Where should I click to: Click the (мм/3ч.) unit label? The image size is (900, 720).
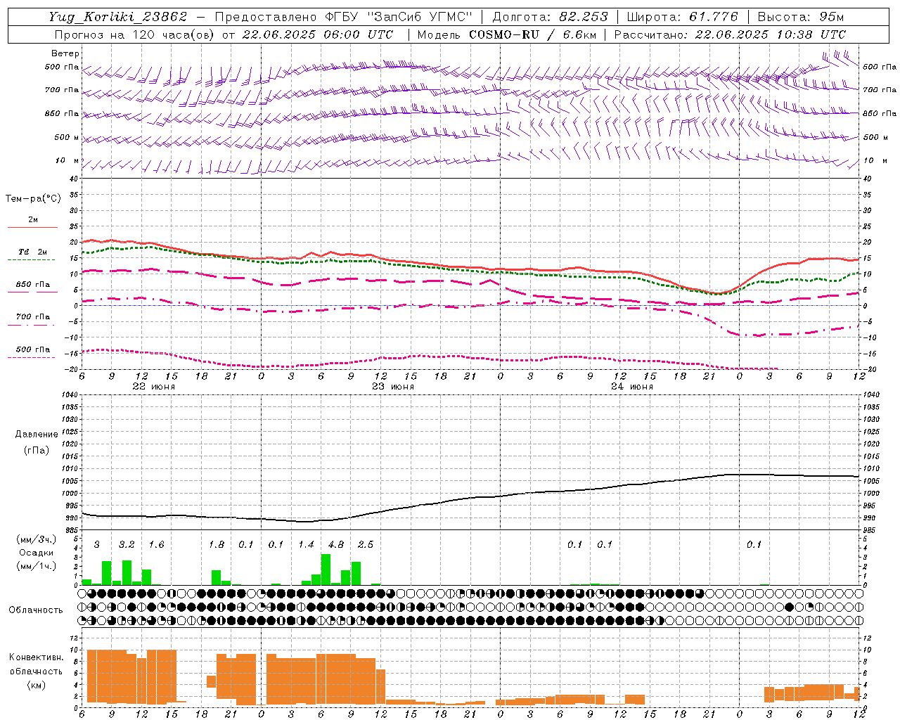36,539
